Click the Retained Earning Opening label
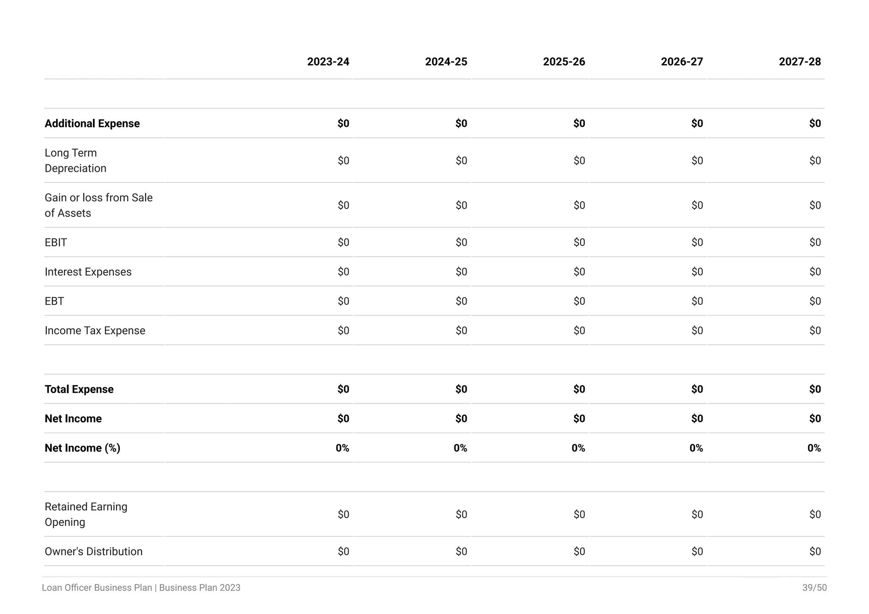Viewport: 869px width, 614px height. 86,514
